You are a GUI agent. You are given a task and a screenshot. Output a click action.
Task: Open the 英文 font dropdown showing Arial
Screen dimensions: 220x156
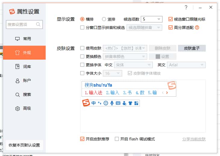pyautogui.click(x=186, y=65)
